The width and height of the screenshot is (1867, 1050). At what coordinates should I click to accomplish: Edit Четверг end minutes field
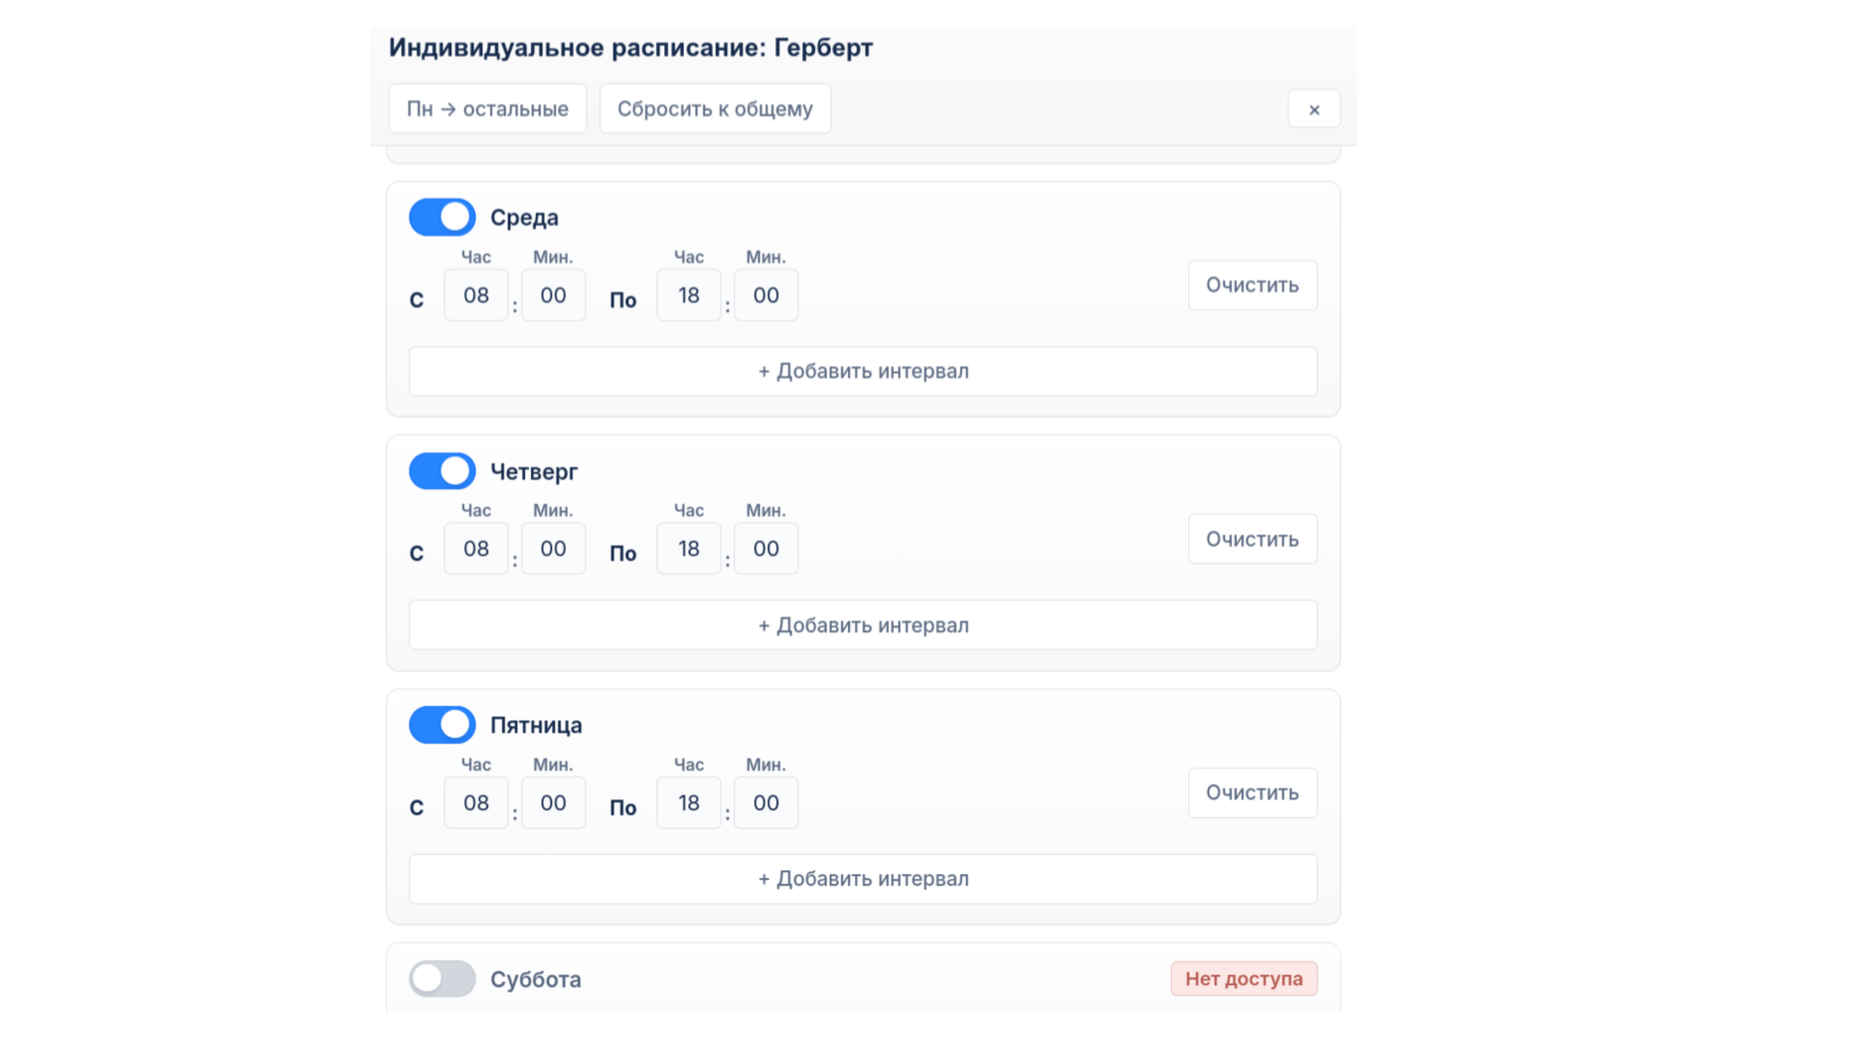click(x=766, y=549)
